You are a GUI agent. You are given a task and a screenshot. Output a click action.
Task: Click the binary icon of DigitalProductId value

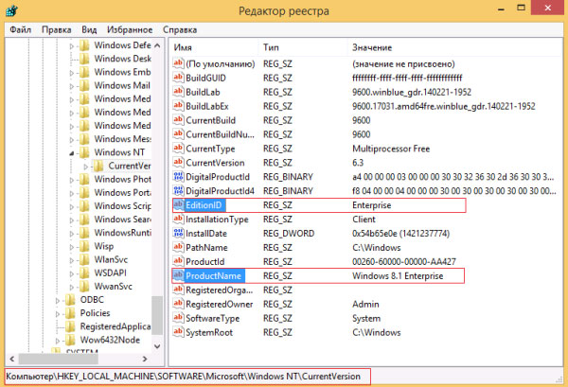pos(178,177)
